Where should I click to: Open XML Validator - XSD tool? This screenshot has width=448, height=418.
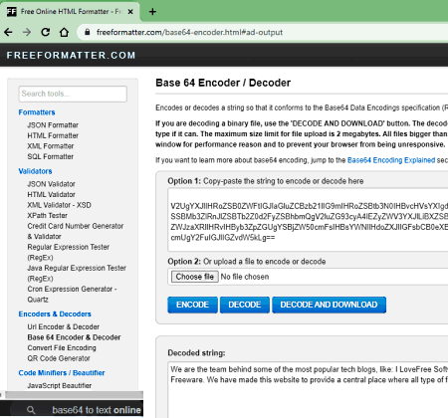click(59, 205)
